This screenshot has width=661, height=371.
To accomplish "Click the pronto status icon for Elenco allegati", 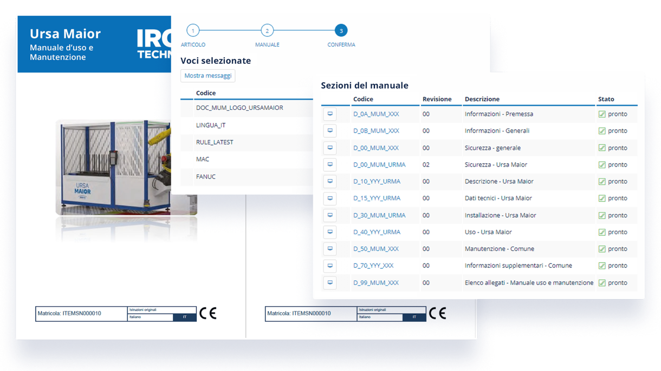I will 602,282.
